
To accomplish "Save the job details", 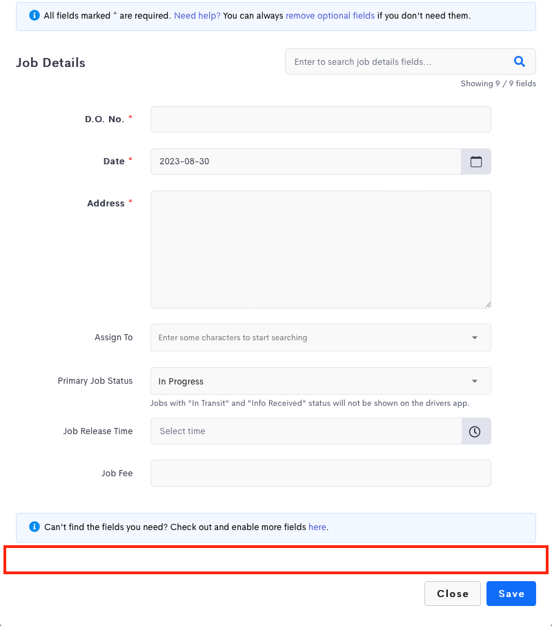I will click(x=511, y=594).
